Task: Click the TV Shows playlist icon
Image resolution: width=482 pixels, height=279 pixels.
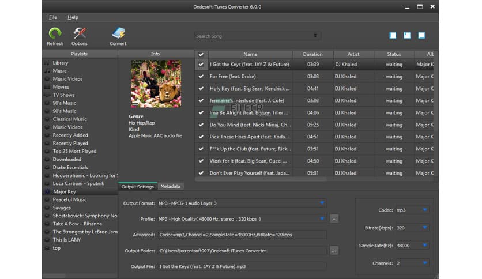Action: click(x=47, y=95)
